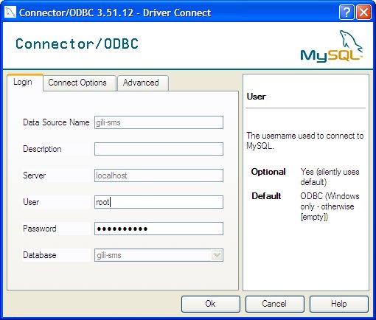Open the Advanced tab
376x320 pixels.
click(x=141, y=83)
